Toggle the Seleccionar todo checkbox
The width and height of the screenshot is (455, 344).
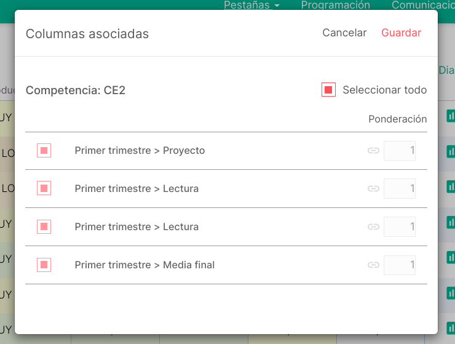328,89
